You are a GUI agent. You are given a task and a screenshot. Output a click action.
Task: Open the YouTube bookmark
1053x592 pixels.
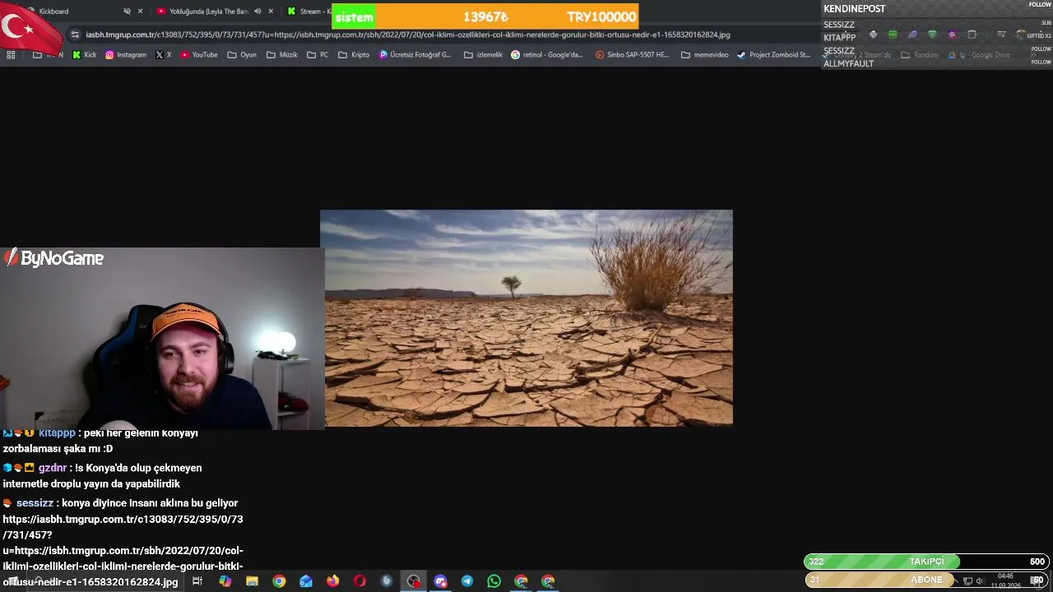click(x=199, y=55)
